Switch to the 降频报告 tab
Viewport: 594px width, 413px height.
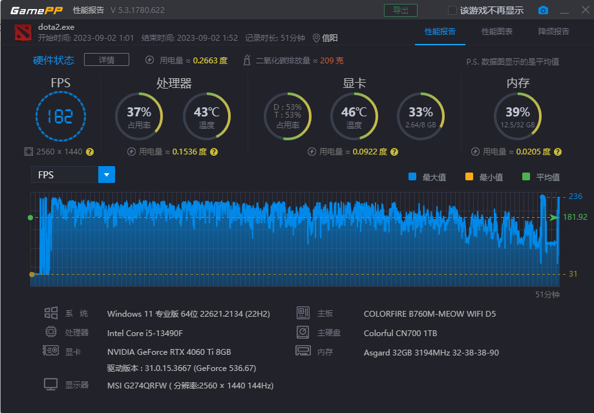pos(553,32)
